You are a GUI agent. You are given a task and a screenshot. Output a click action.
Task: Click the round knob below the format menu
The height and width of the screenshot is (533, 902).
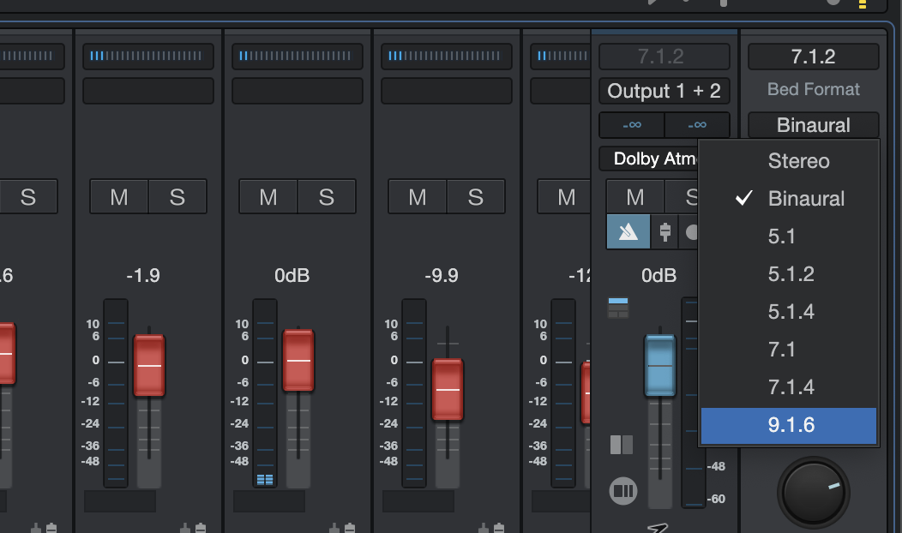[814, 492]
